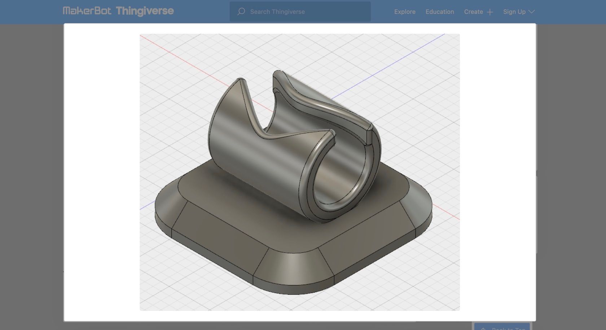Screen dimensions: 606x330
Task: Expand the Sign Up dropdown chevron
Action: 531,12
